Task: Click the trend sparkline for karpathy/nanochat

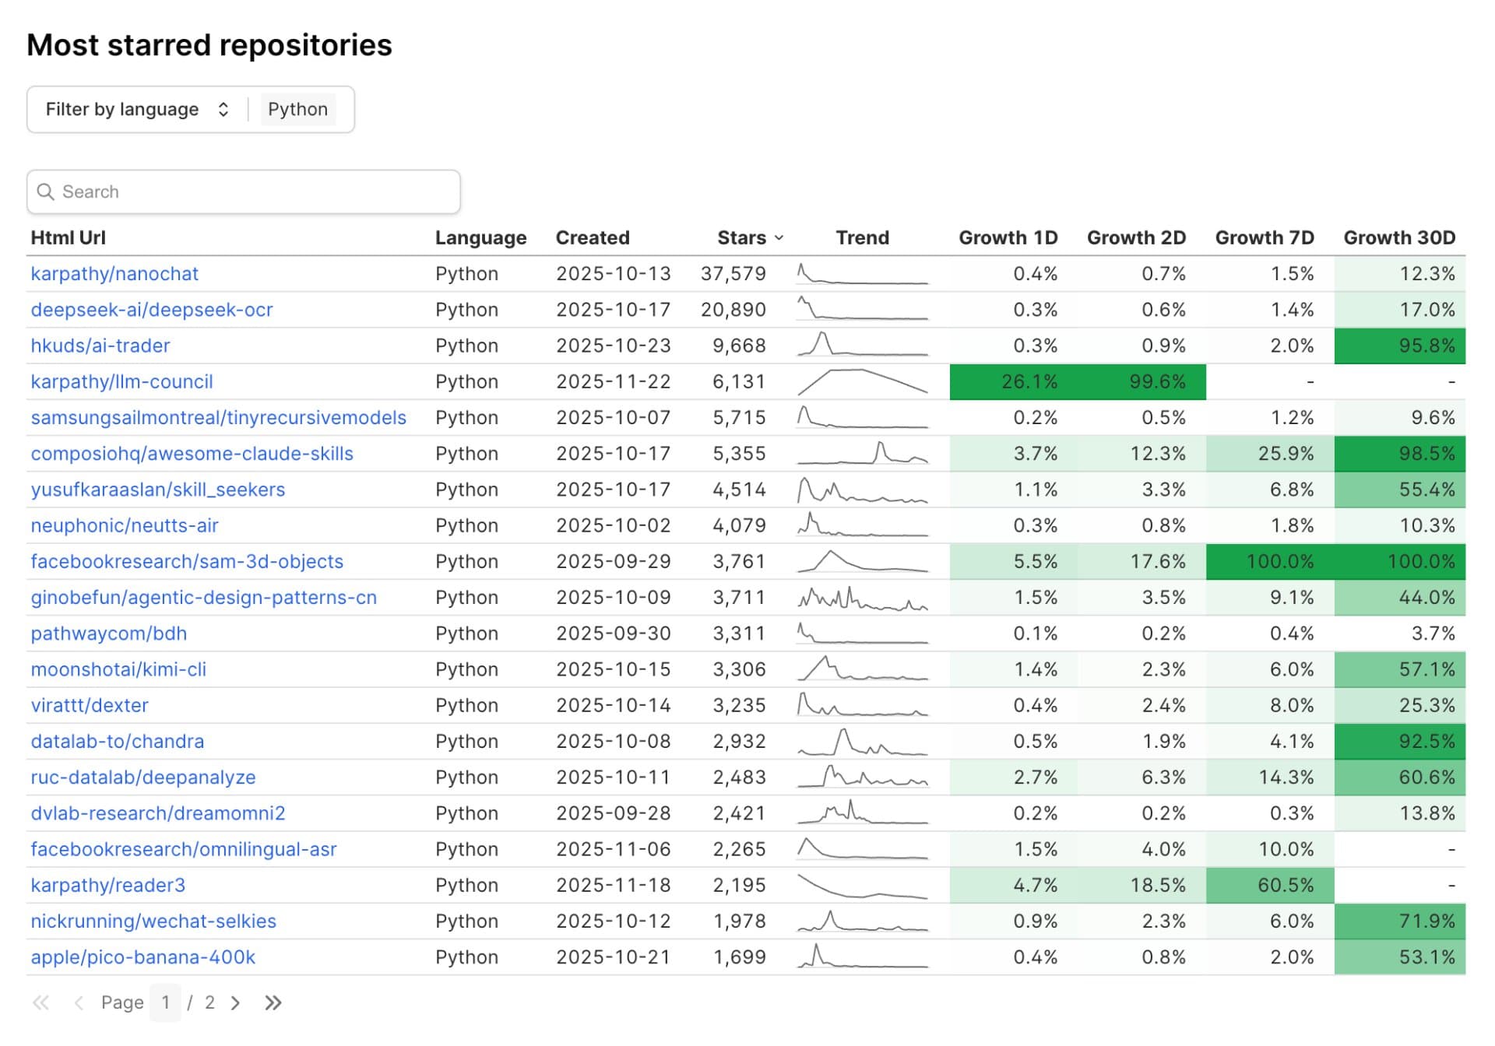Action: coord(861,273)
